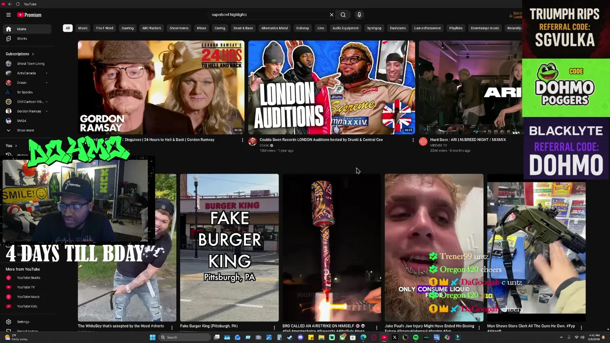Open the firework airstrike short thumbnail
Viewport: 610px width, 343px height.
(x=332, y=248)
